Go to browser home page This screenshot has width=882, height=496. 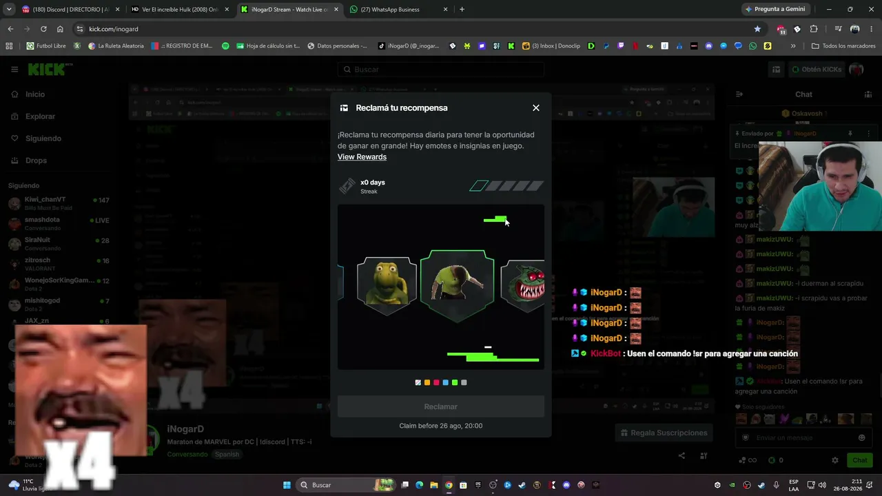tap(60, 29)
